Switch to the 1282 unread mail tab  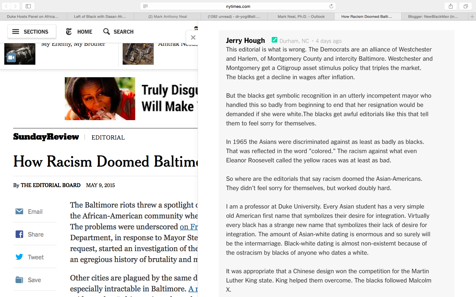pyautogui.click(x=234, y=16)
